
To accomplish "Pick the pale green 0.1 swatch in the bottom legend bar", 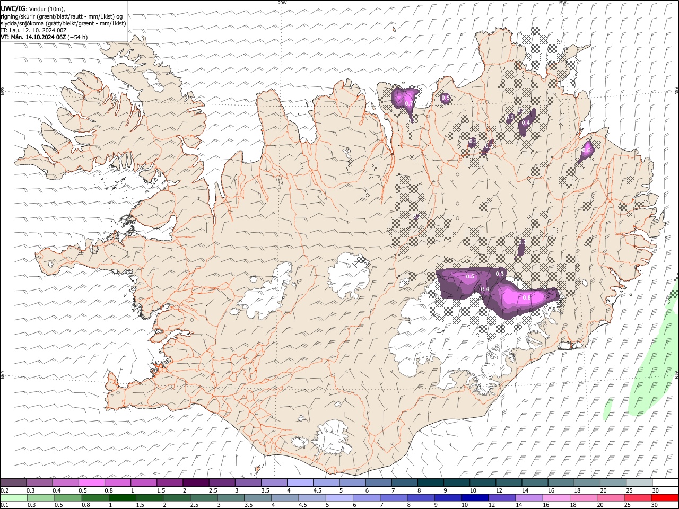I will pyautogui.click(x=13, y=498).
